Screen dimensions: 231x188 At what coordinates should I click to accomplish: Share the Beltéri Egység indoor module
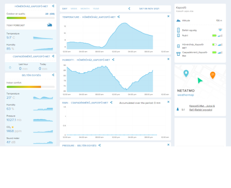click(53, 75)
